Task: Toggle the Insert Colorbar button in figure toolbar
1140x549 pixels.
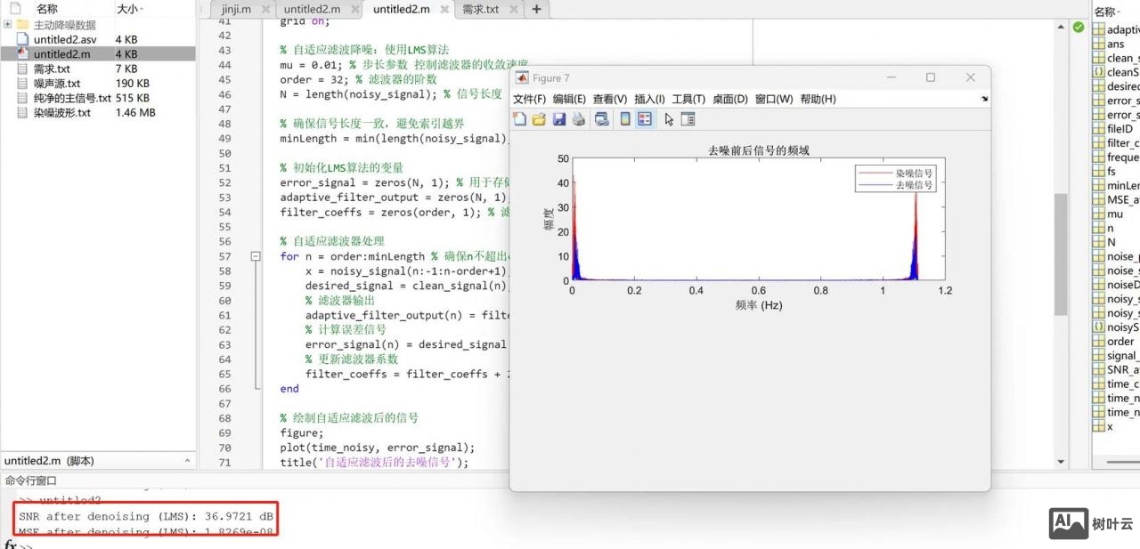Action: (625, 119)
